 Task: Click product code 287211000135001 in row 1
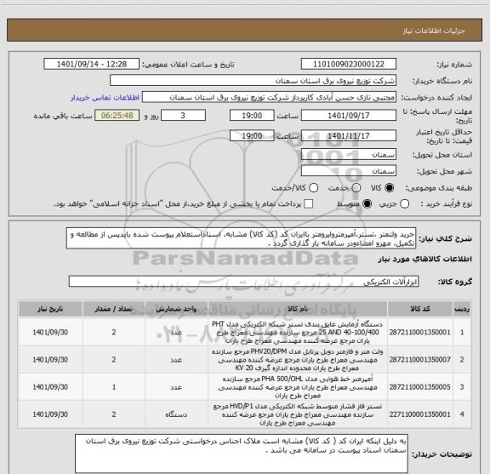[419, 332]
